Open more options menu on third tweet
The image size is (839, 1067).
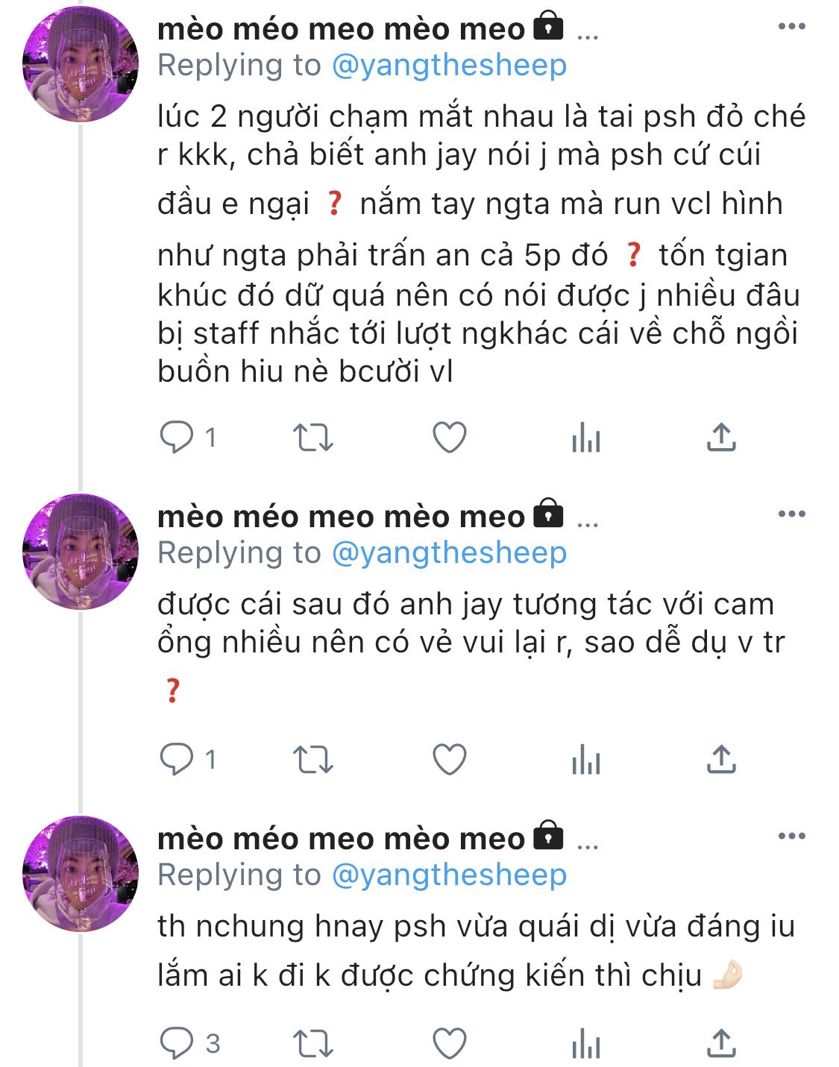(x=791, y=836)
